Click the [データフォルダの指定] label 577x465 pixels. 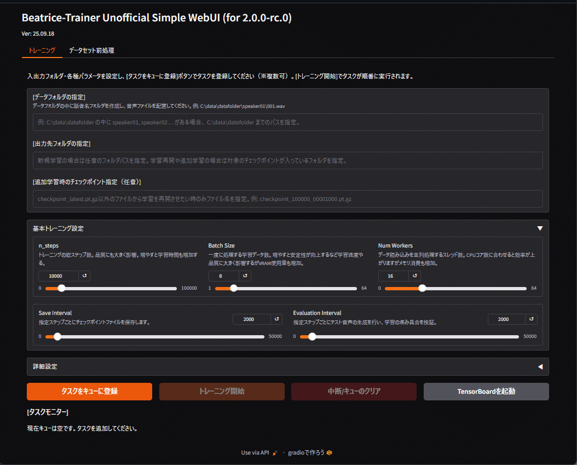(x=59, y=97)
